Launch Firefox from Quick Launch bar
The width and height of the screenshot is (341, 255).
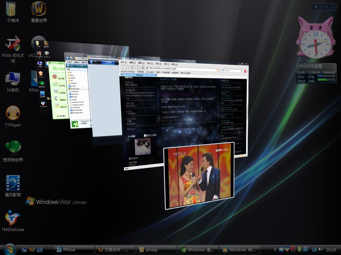tap(32, 250)
